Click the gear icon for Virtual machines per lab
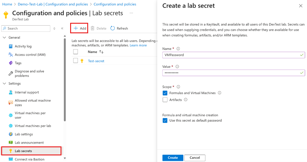This screenshot has width=307, height=162. 11,126
